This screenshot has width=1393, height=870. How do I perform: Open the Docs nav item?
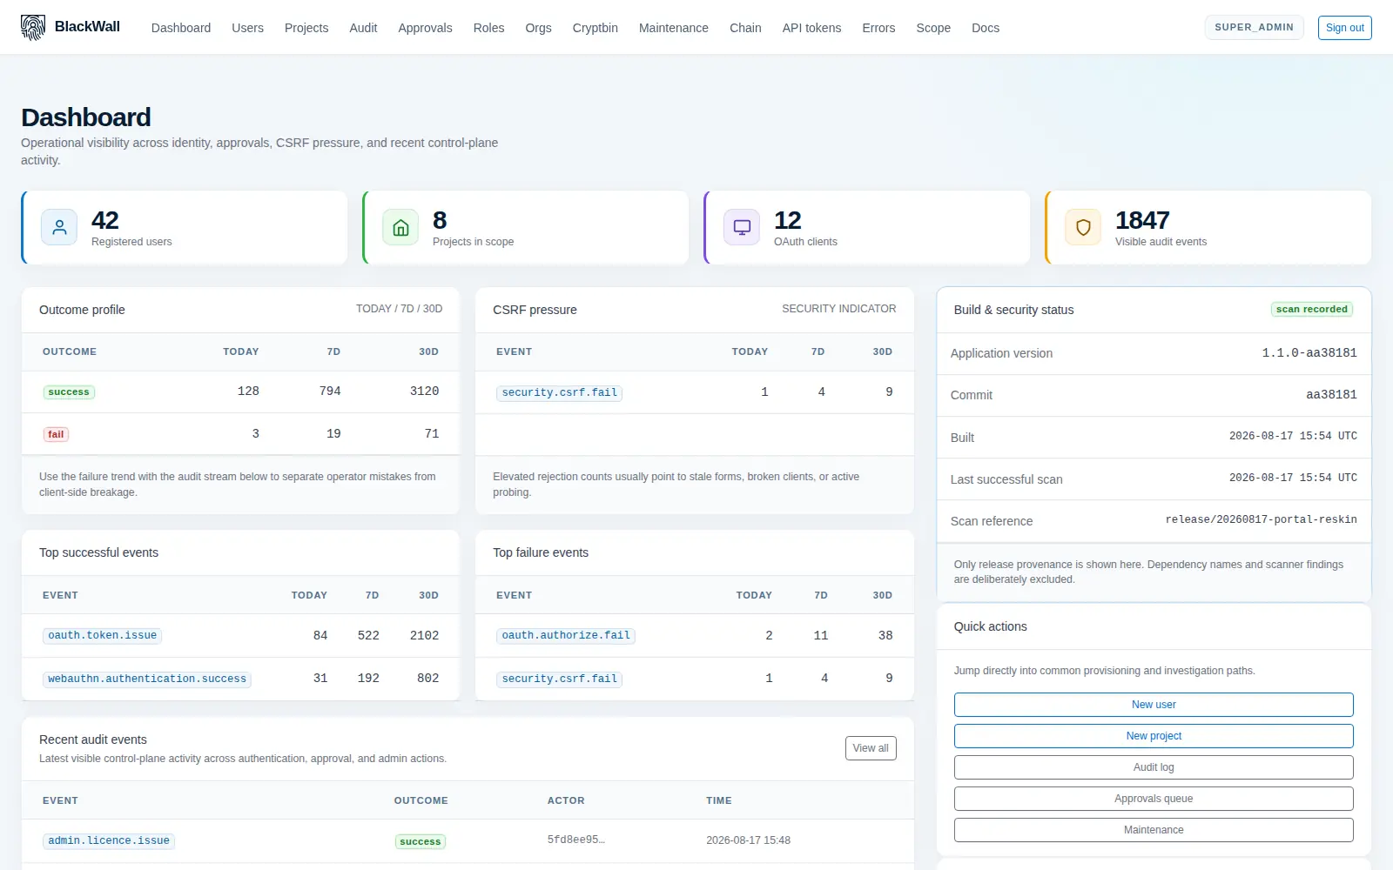point(986,28)
